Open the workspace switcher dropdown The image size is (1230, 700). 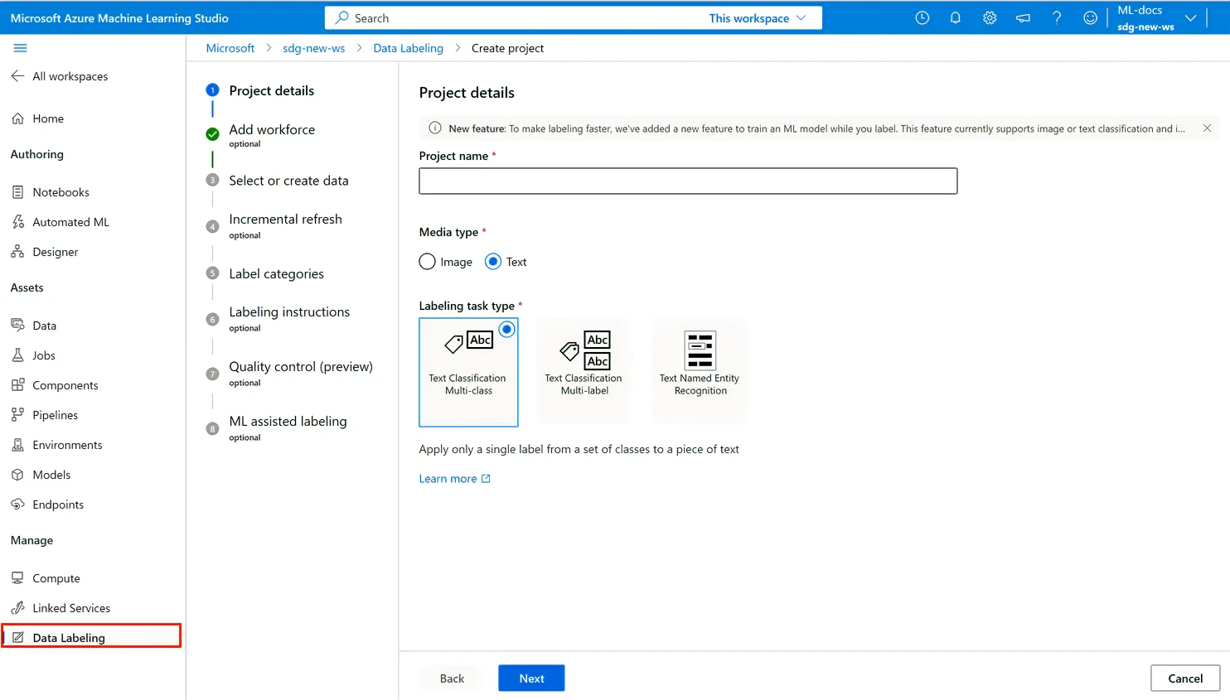click(1191, 17)
